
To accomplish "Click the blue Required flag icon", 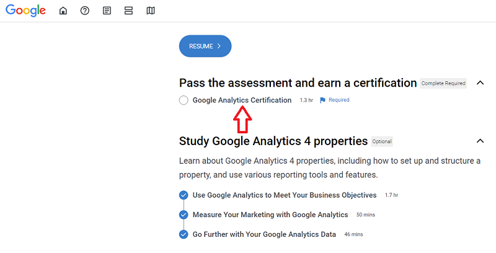I will (322, 100).
